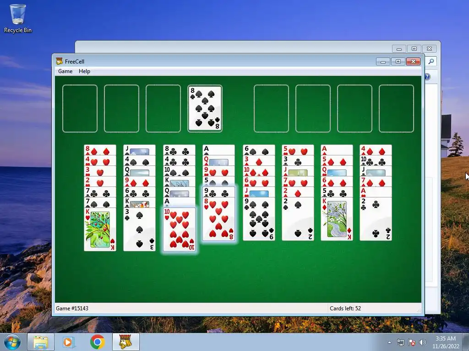Click the 8 of diamonds card
Viewport: 469px width, 351px height.
tap(100, 150)
